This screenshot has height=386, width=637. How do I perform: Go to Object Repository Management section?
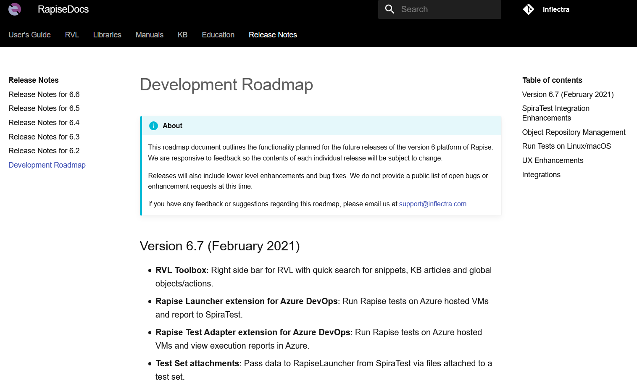(574, 132)
